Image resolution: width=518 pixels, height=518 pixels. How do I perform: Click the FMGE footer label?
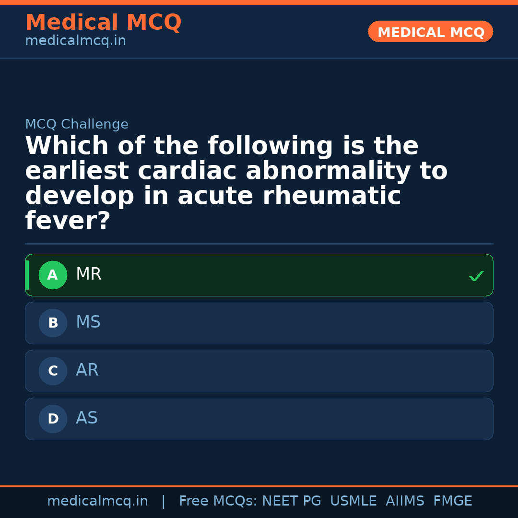coord(452,500)
